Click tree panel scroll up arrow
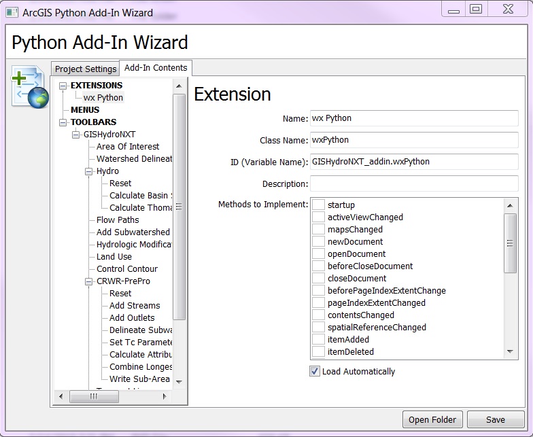Image resolution: width=533 pixels, height=437 pixels. [x=179, y=86]
